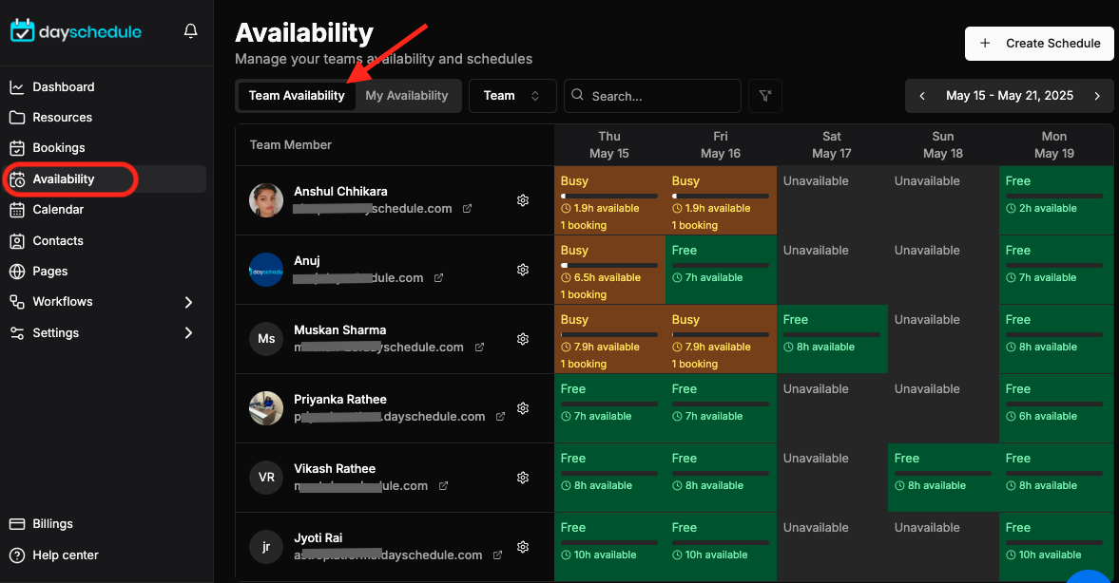
Task: Click Anuj's dayschedule avatar
Action: point(266,270)
